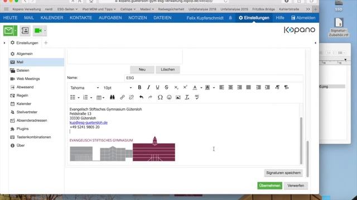The width and height of the screenshot is (357, 200).
Task: Select Allgemein settings category
Action: [36, 54]
